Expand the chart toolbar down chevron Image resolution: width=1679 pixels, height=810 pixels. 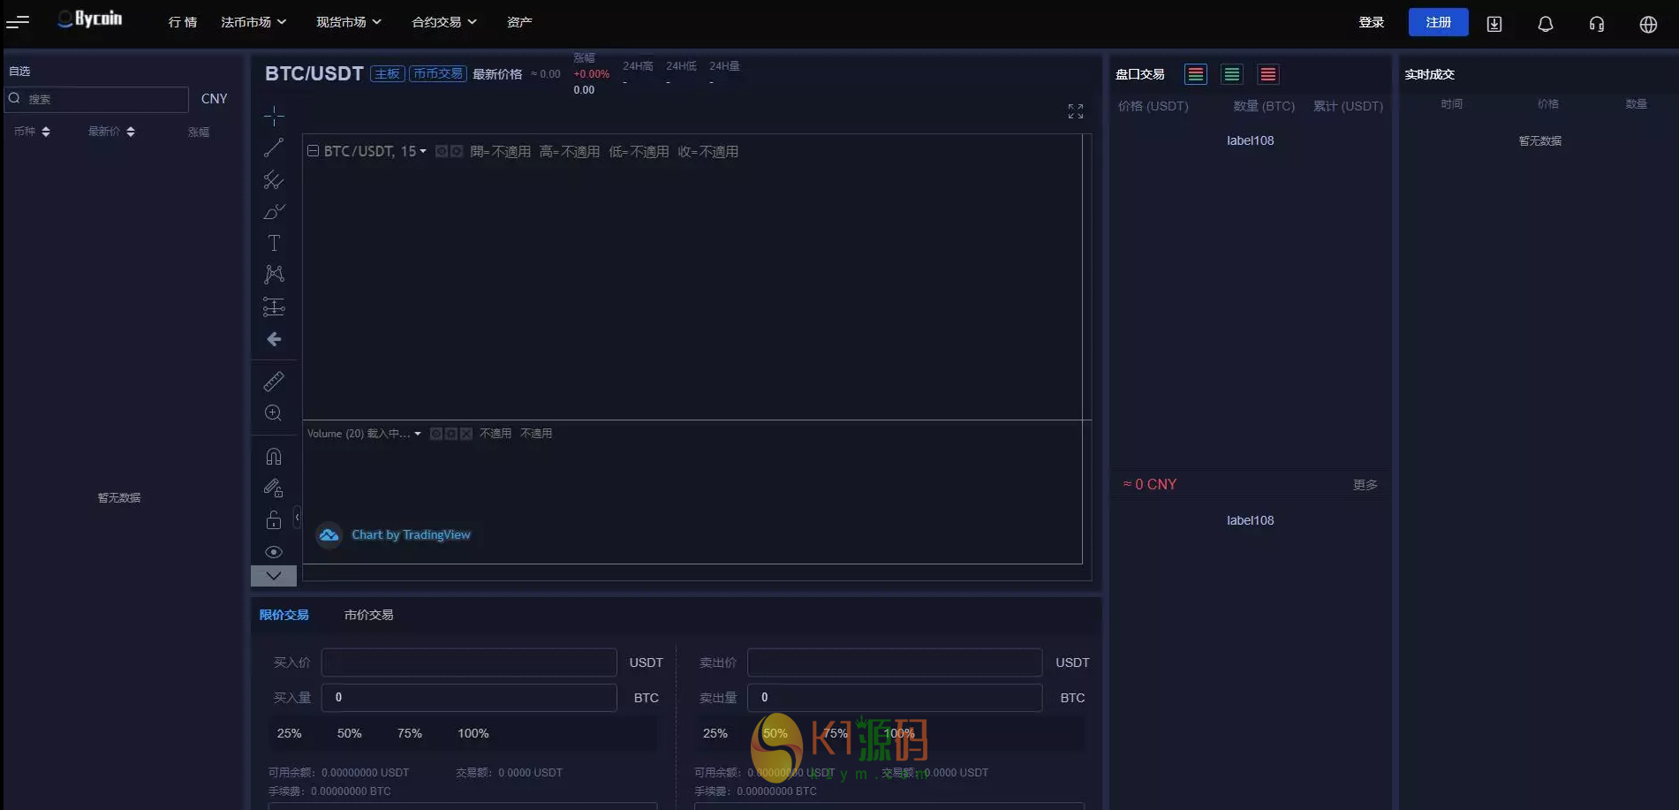tap(274, 576)
